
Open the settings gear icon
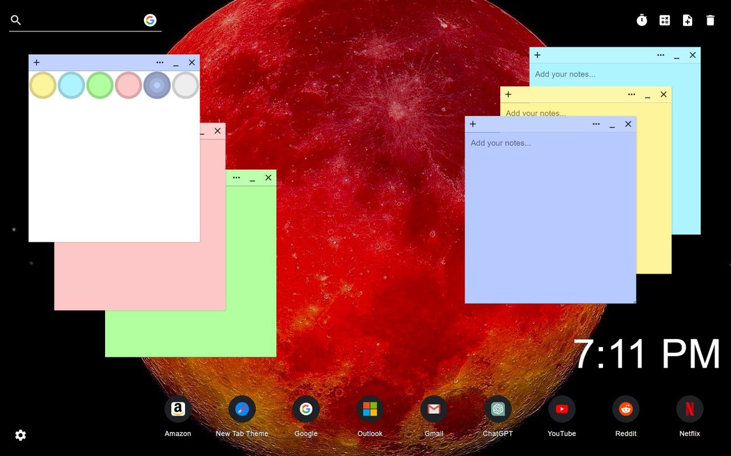21,435
